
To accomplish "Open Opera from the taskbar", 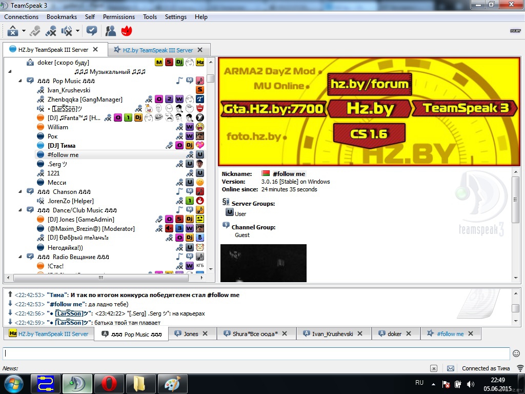I will (109, 384).
